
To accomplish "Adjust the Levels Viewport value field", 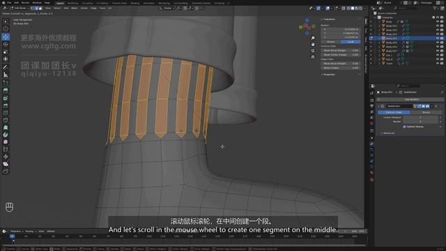I will (420, 117).
